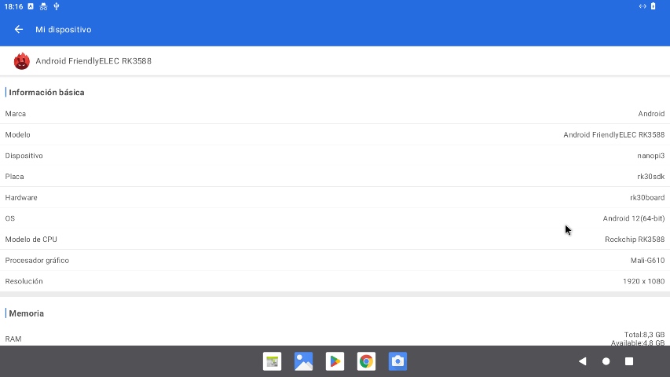Tap the USB icon in status bar

[57, 6]
